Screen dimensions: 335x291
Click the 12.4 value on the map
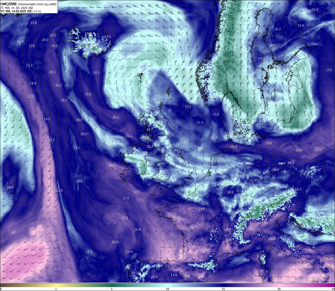point(20,41)
